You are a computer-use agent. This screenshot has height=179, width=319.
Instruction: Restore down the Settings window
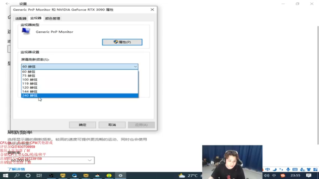pyautogui.click(x=297, y=4)
